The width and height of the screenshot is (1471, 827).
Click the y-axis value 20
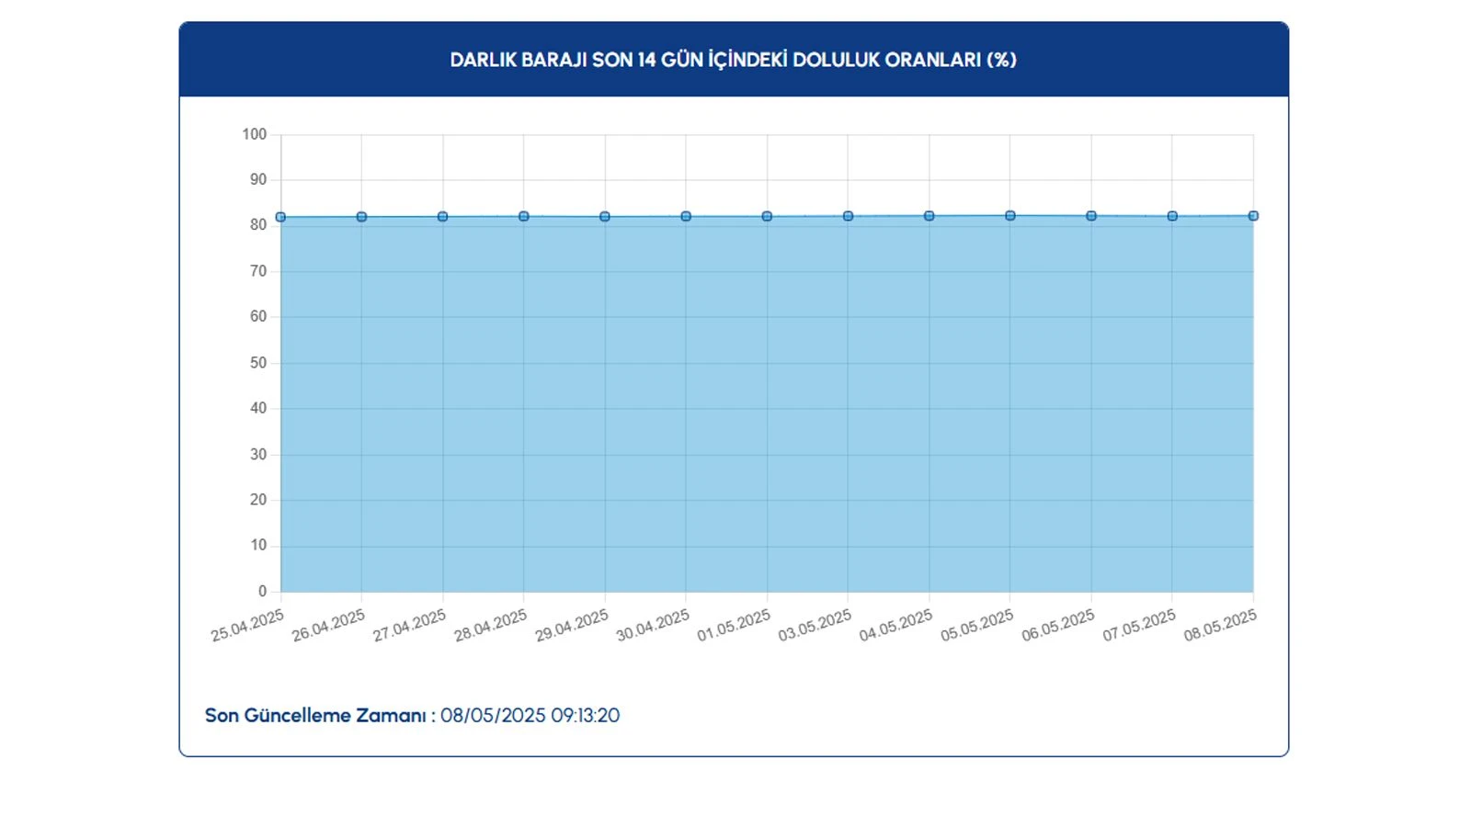point(258,500)
